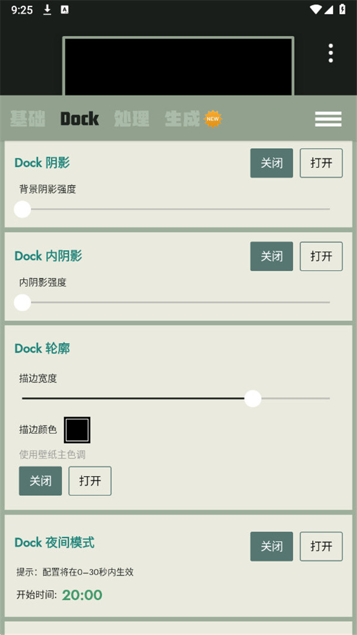This screenshot has width=357, height=635.
Task: Disable 使用壁纸主色调 with 关闭
Action: [x=40, y=481]
